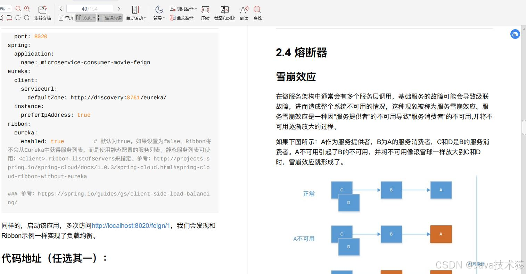Run 全文翻译 full document translation
The width and height of the screenshot is (526, 274).
[181, 18]
